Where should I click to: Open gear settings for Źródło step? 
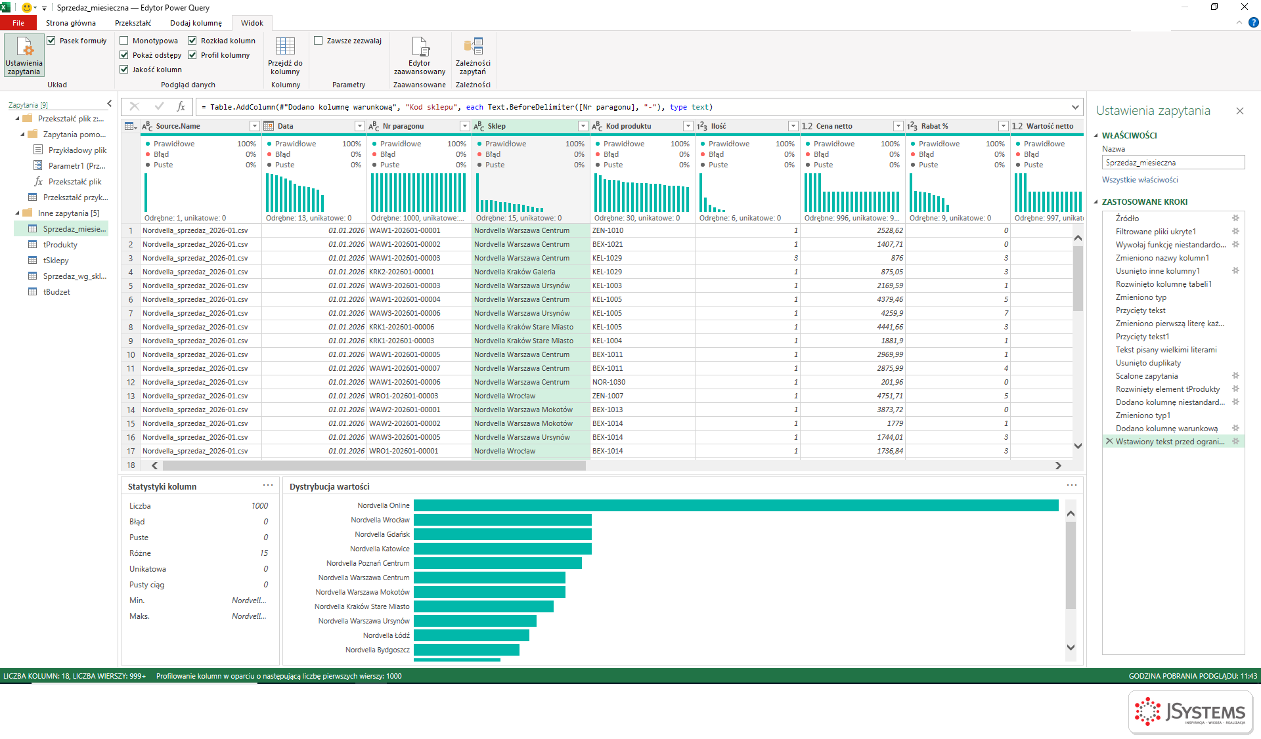(x=1235, y=218)
